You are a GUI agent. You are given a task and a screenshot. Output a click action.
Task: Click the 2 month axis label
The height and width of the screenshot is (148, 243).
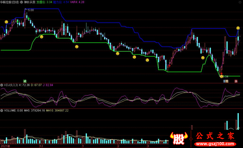tap(118, 146)
